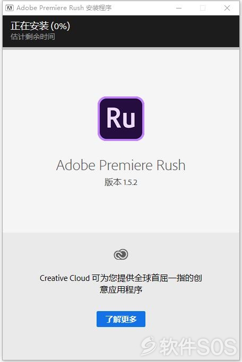Minimize the installer window
Screen dimensions: 242x362
179,8
